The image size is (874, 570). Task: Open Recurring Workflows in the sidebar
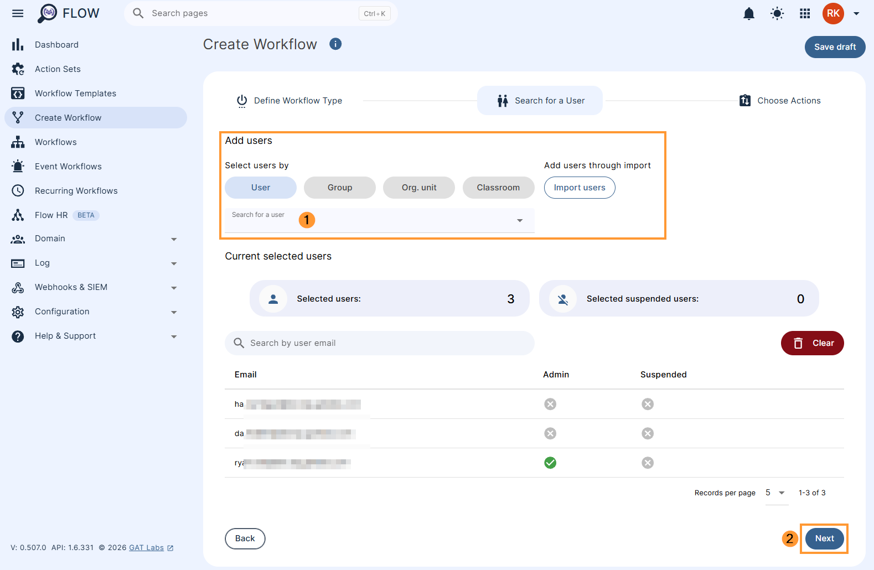click(96, 190)
